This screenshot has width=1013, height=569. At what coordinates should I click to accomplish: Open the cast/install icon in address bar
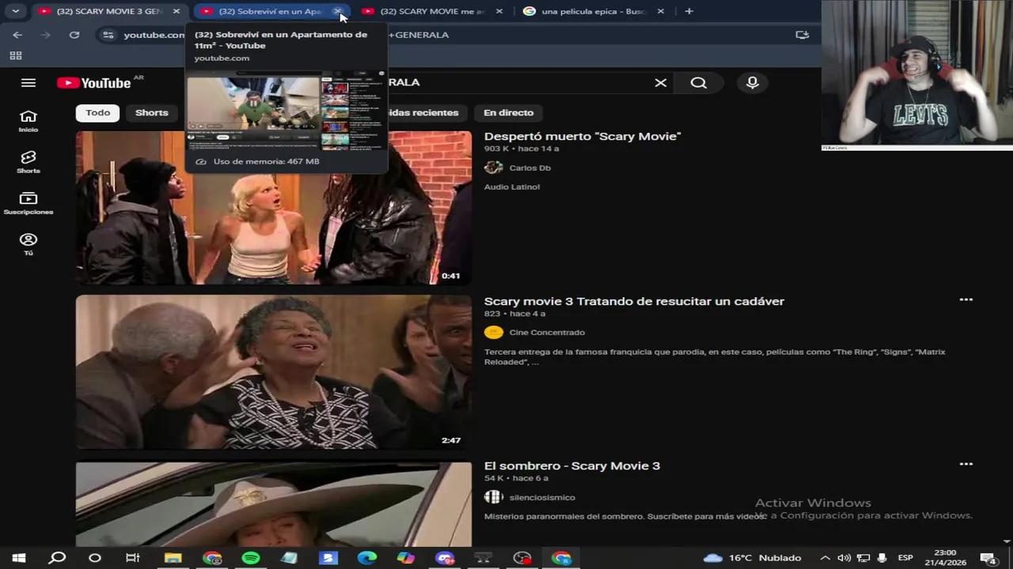point(802,35)
